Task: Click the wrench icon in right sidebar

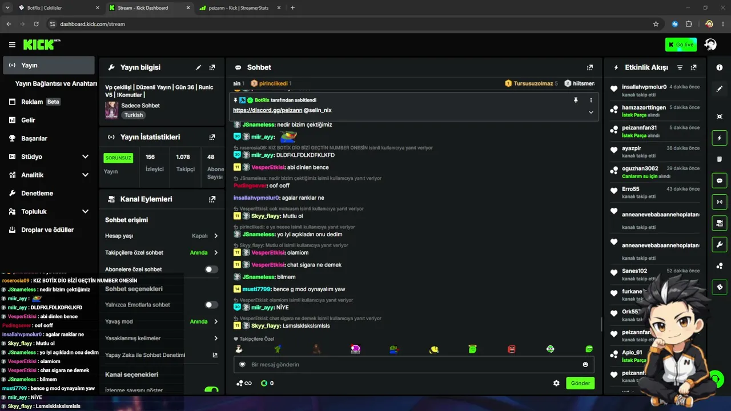Action: click(x=719, y=244)
